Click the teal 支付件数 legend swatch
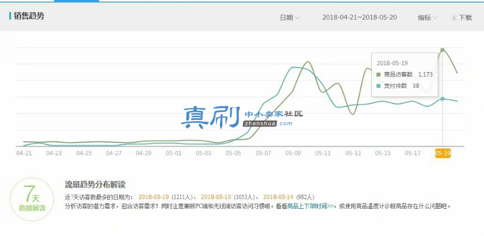This screenshot has height=236, width=484. 379,86
